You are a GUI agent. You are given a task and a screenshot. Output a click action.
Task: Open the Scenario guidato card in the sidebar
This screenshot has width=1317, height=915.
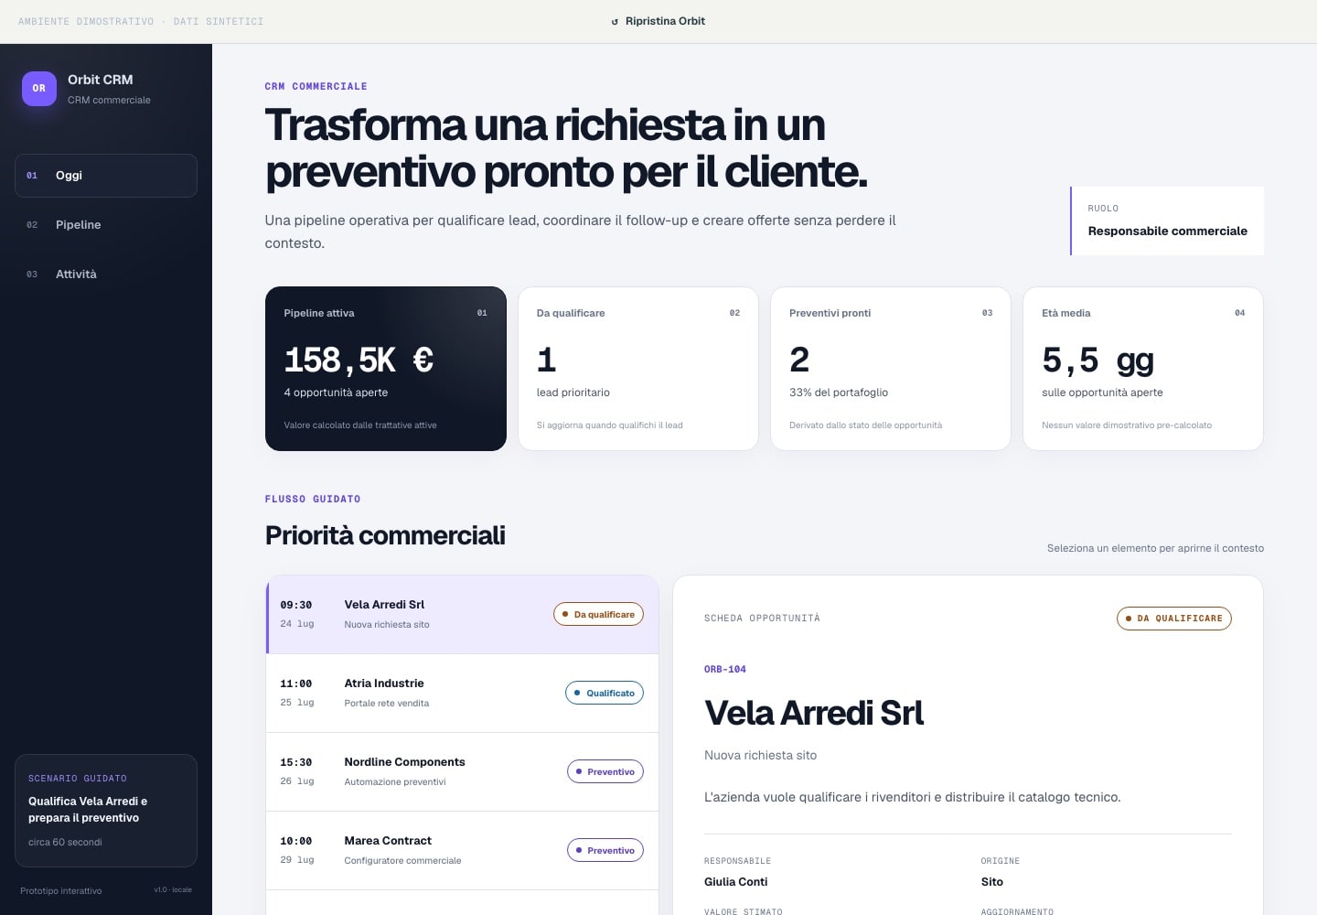tap(106, 811)
